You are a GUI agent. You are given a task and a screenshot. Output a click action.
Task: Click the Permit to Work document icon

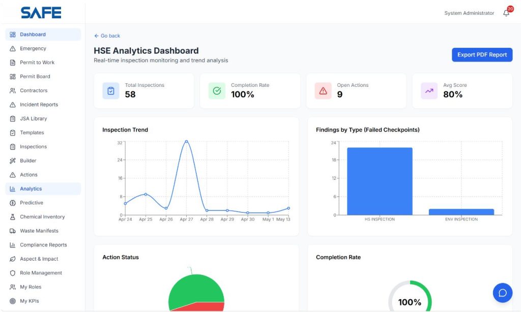(x=13, y=63)
